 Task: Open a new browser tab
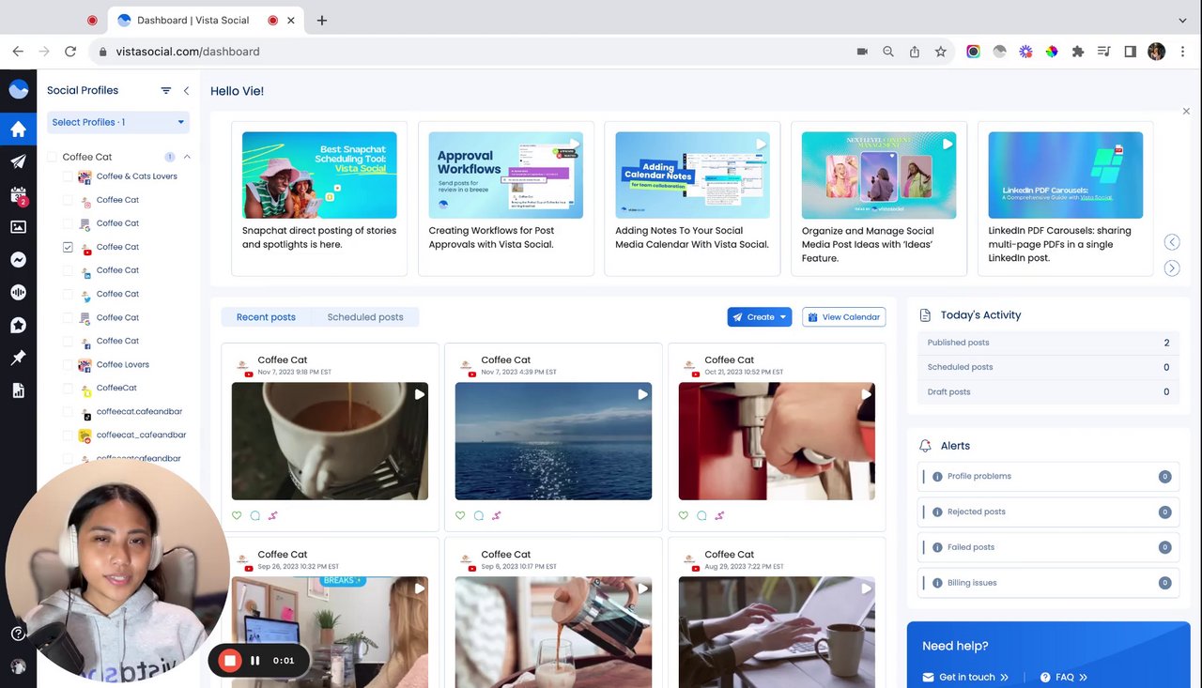pyautogui.click(x=322, y=20)
